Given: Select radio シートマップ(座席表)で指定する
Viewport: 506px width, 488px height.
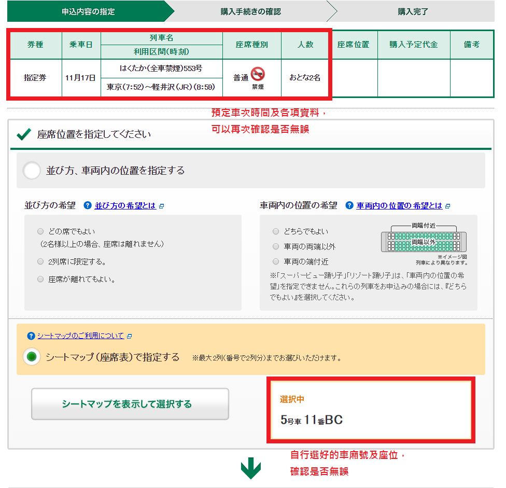Looking at the screenshot, I should [32, 357].
